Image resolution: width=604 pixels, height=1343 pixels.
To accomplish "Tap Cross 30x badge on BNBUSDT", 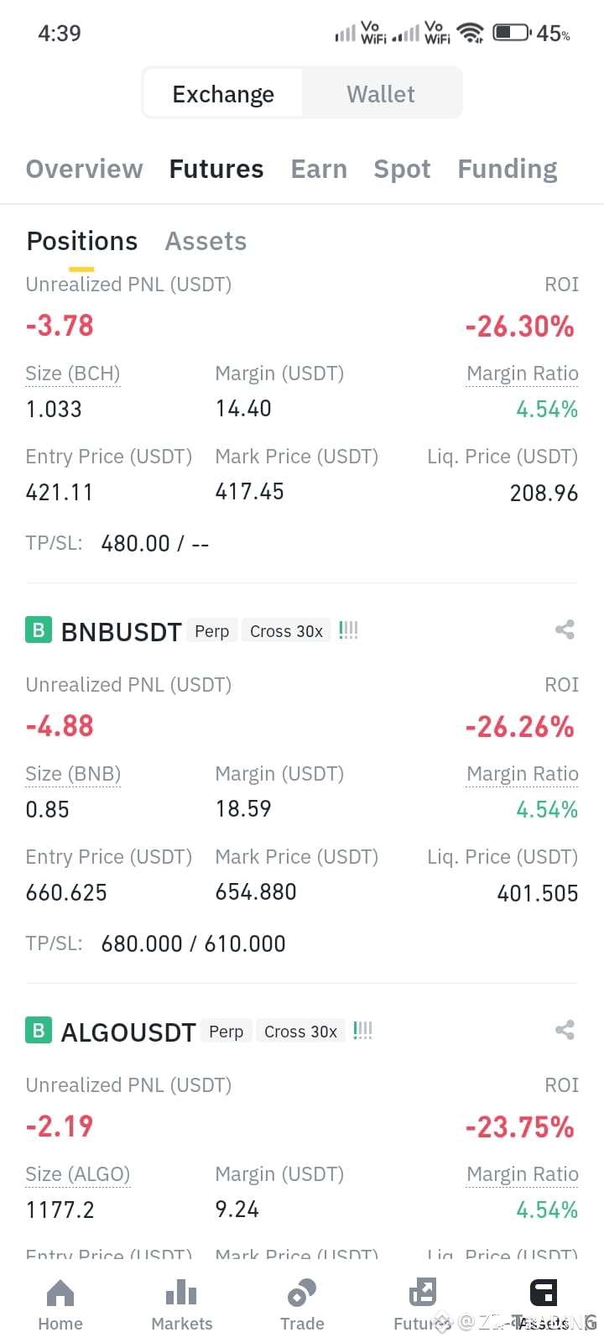I will point(286,631).
